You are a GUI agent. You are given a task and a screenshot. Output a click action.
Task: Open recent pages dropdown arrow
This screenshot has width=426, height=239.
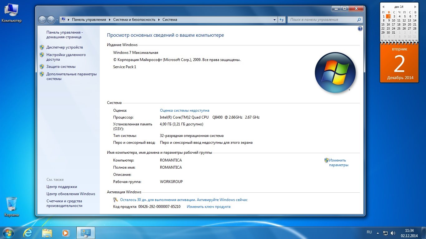point(57,20)
